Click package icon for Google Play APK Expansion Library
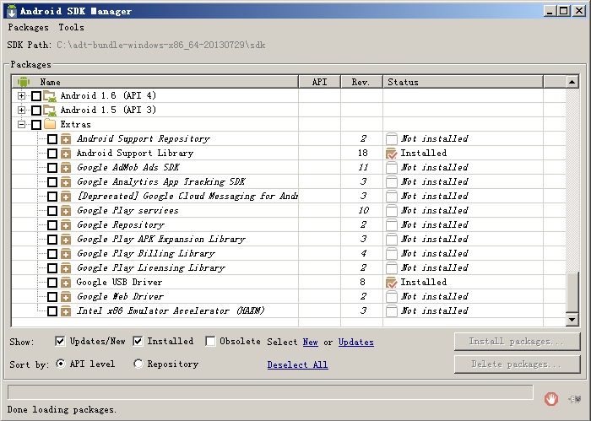This screenshot has width=591, height=421. [x=66, y=239]
